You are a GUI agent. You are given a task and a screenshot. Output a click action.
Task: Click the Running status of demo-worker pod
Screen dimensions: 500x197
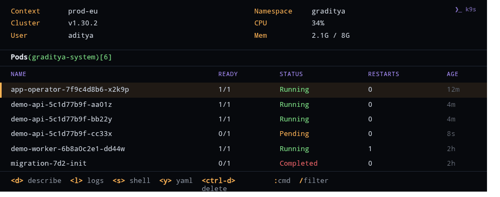(294, 149)
